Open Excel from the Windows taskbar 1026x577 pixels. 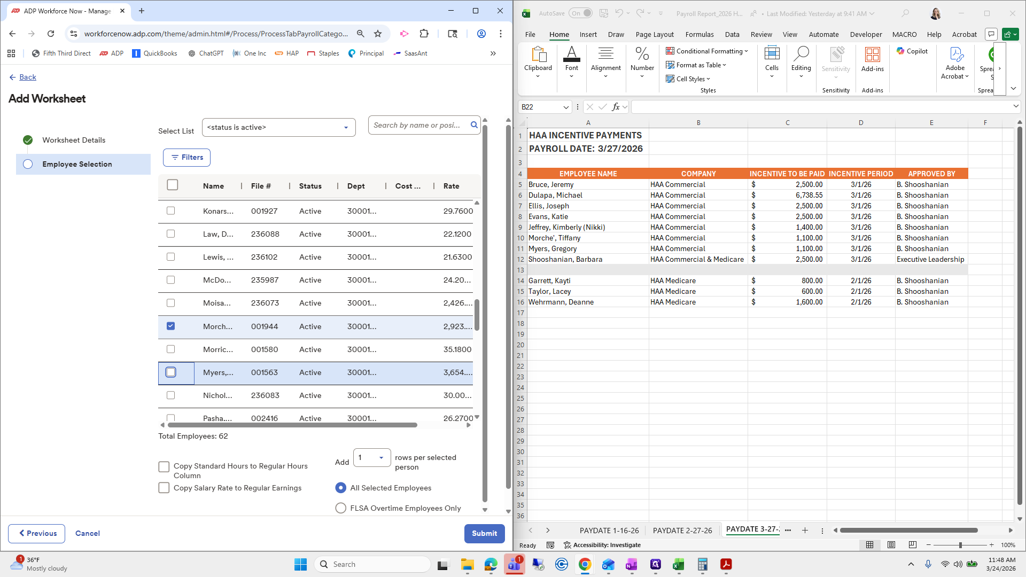(679, 565)
